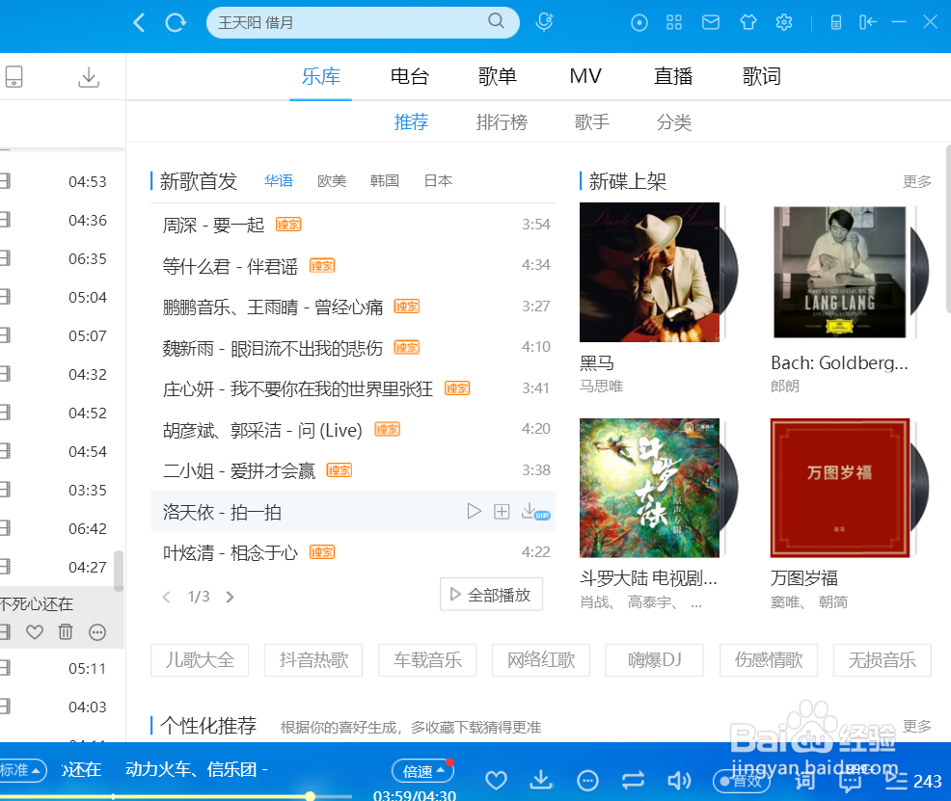Open the play queue showing 243 songs
951x801 pixels.
point(913,781)
